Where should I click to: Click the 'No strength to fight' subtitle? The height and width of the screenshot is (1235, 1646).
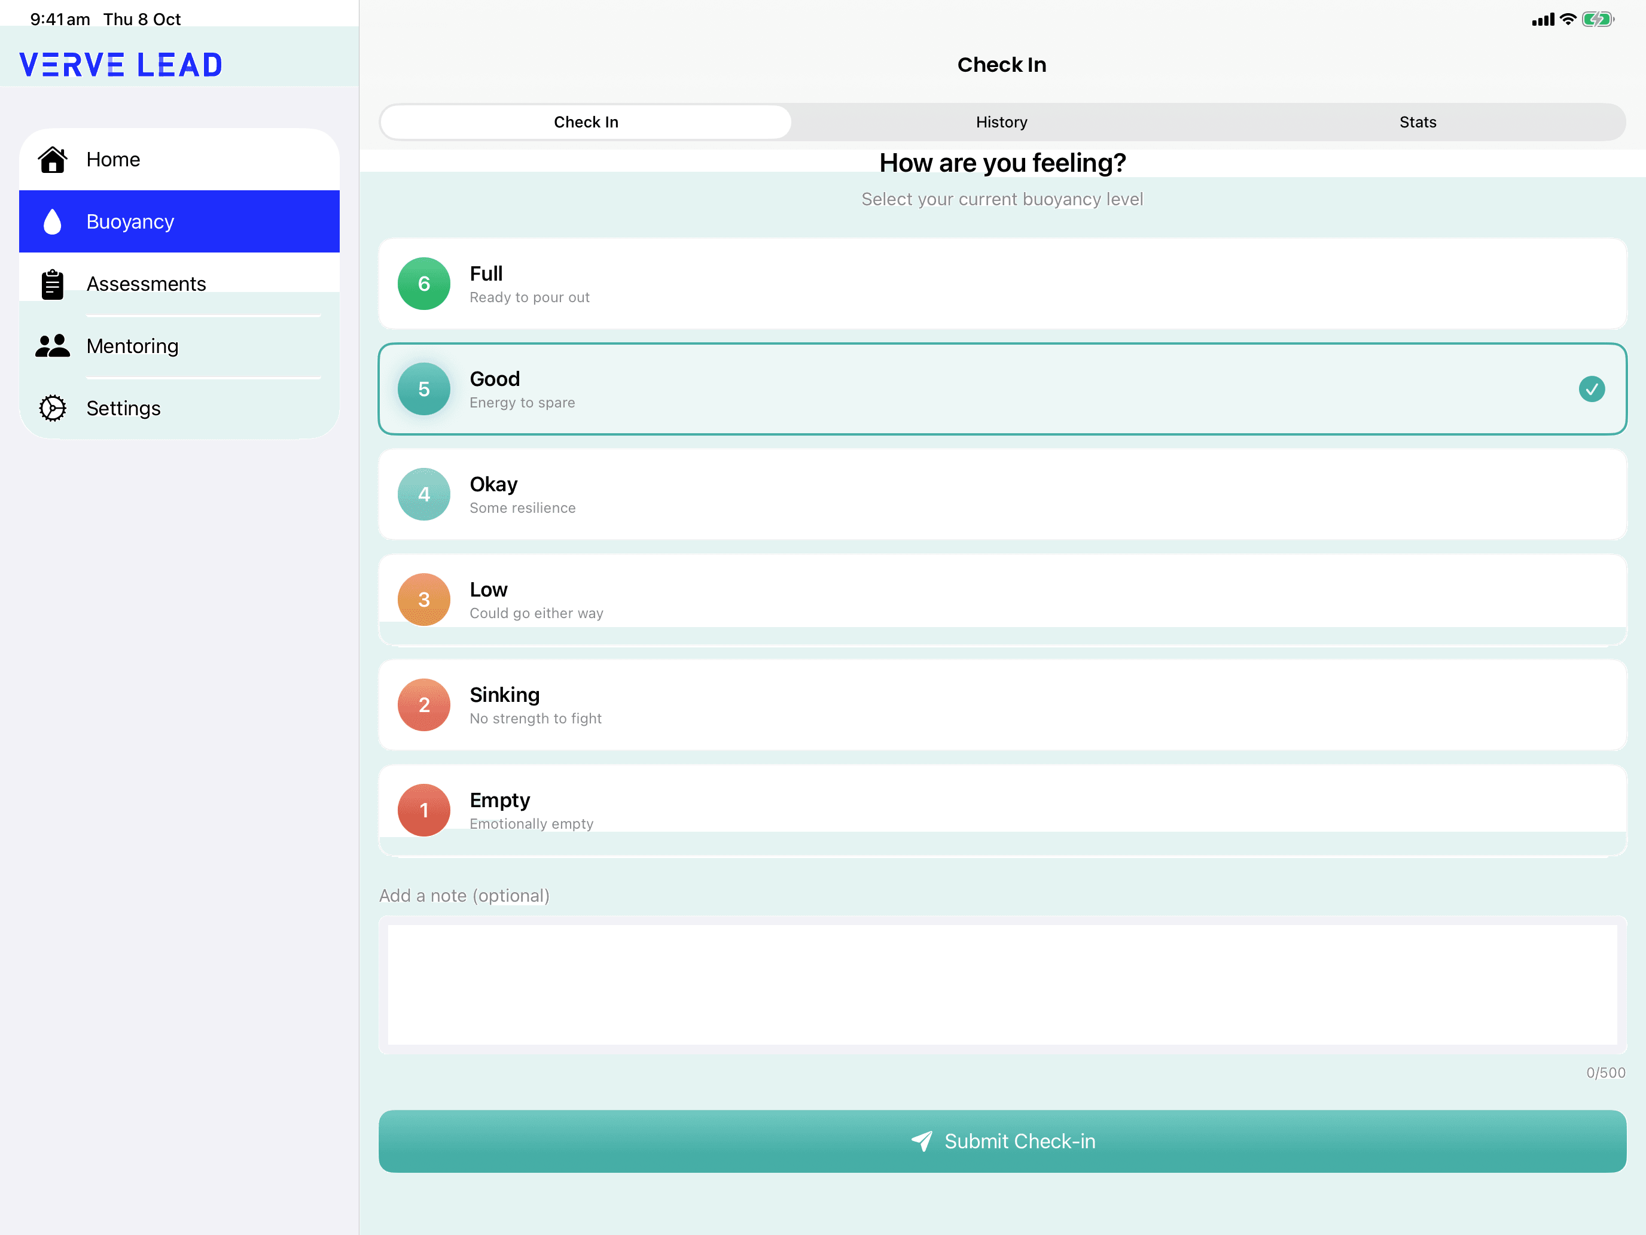click(535, 719)
